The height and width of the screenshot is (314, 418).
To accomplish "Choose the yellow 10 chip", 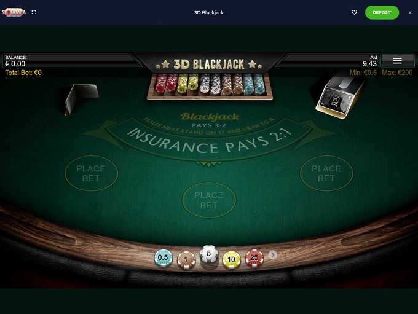I will coord(231,260).
